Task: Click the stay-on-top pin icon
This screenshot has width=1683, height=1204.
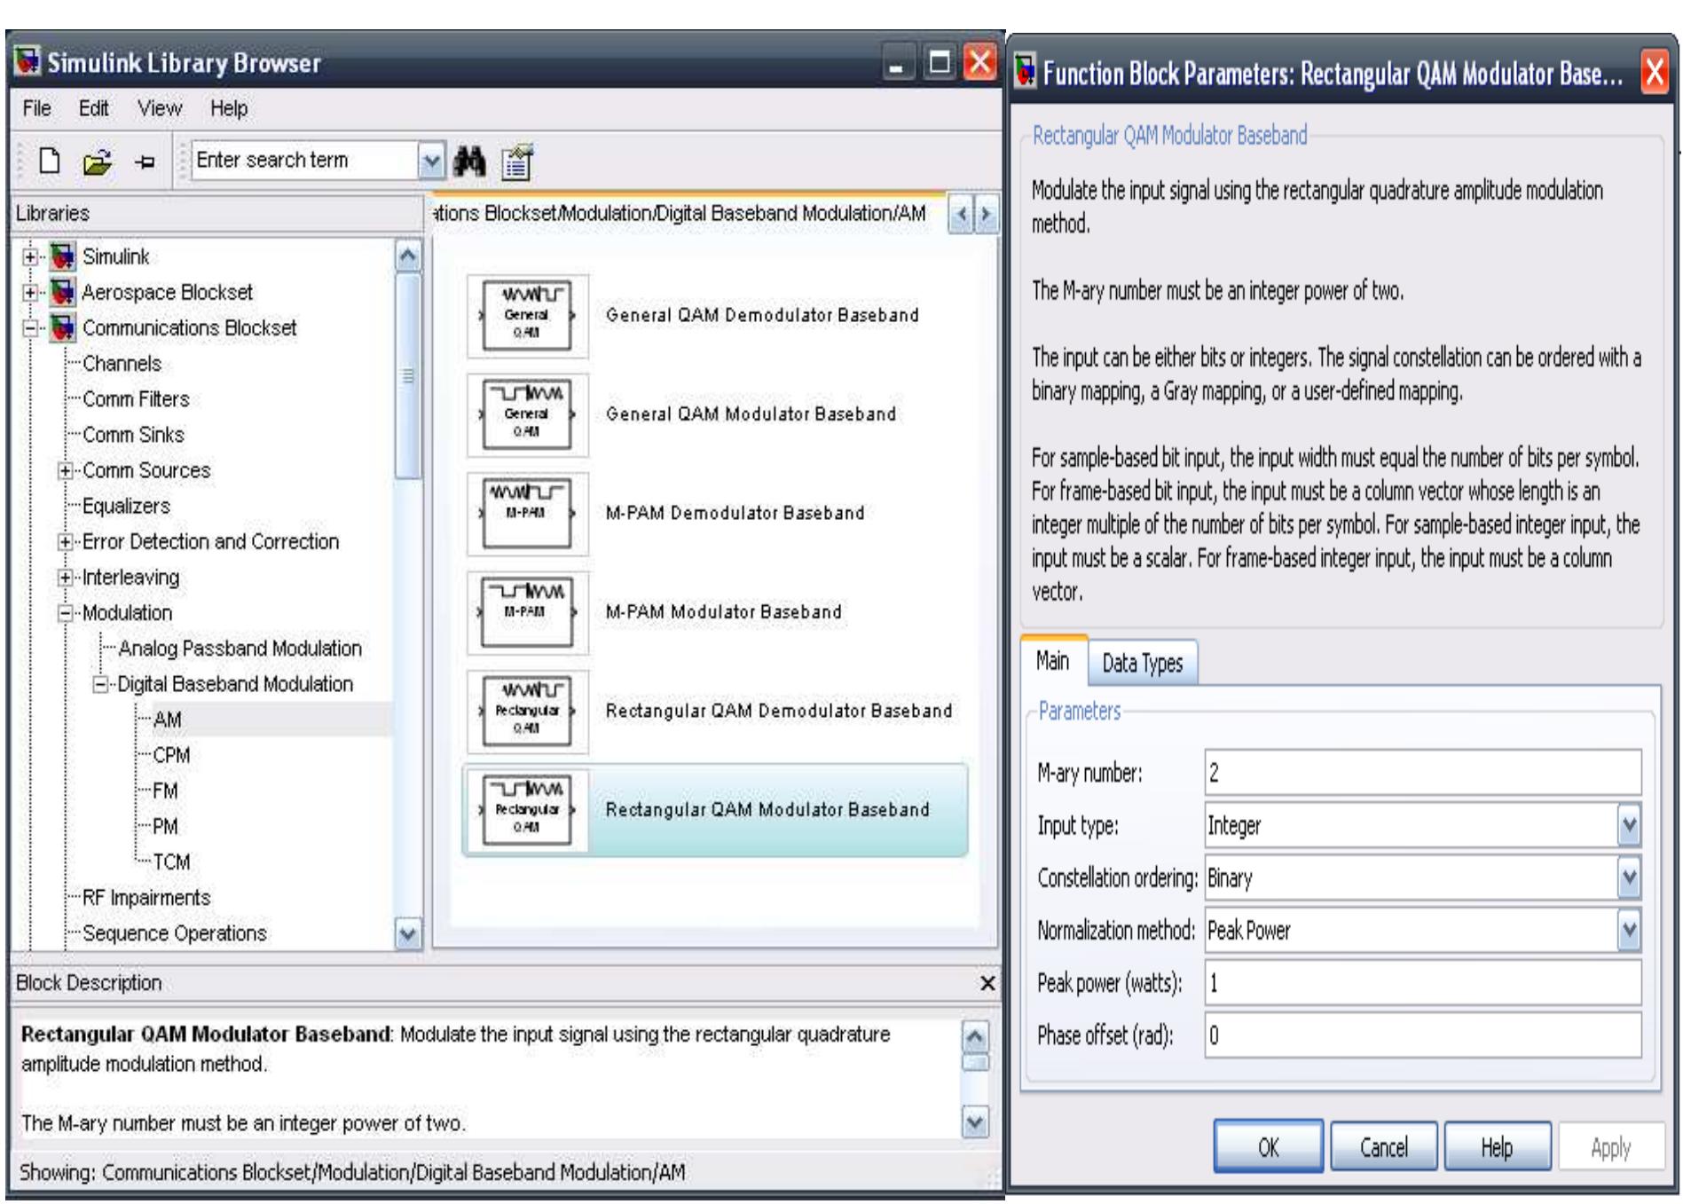Action: coord(145,161)
